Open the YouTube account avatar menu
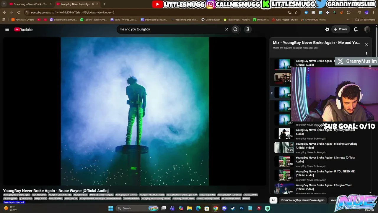 tap(367, 29)
